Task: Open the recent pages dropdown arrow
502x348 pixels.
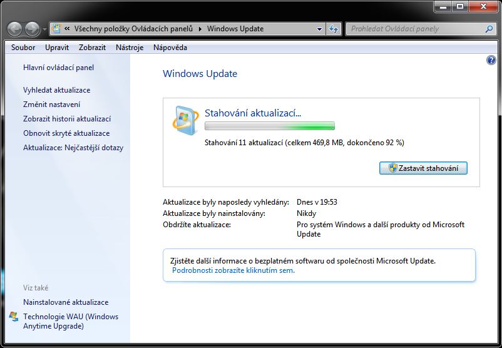Action: click(44, 29)
